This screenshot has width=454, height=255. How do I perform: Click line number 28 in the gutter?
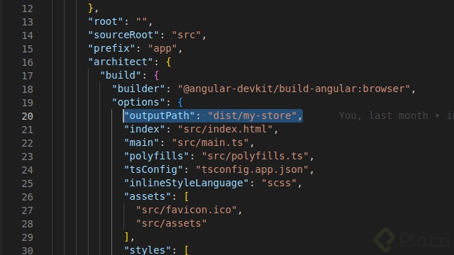[x=28, y=224]
